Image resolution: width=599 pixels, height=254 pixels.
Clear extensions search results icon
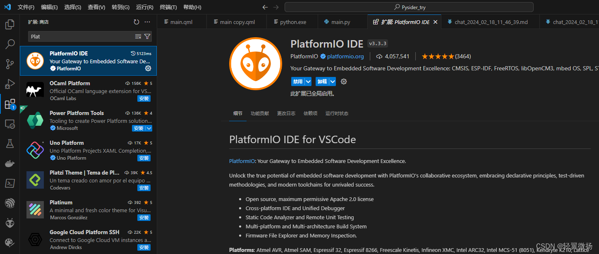(x=138, y=37)
